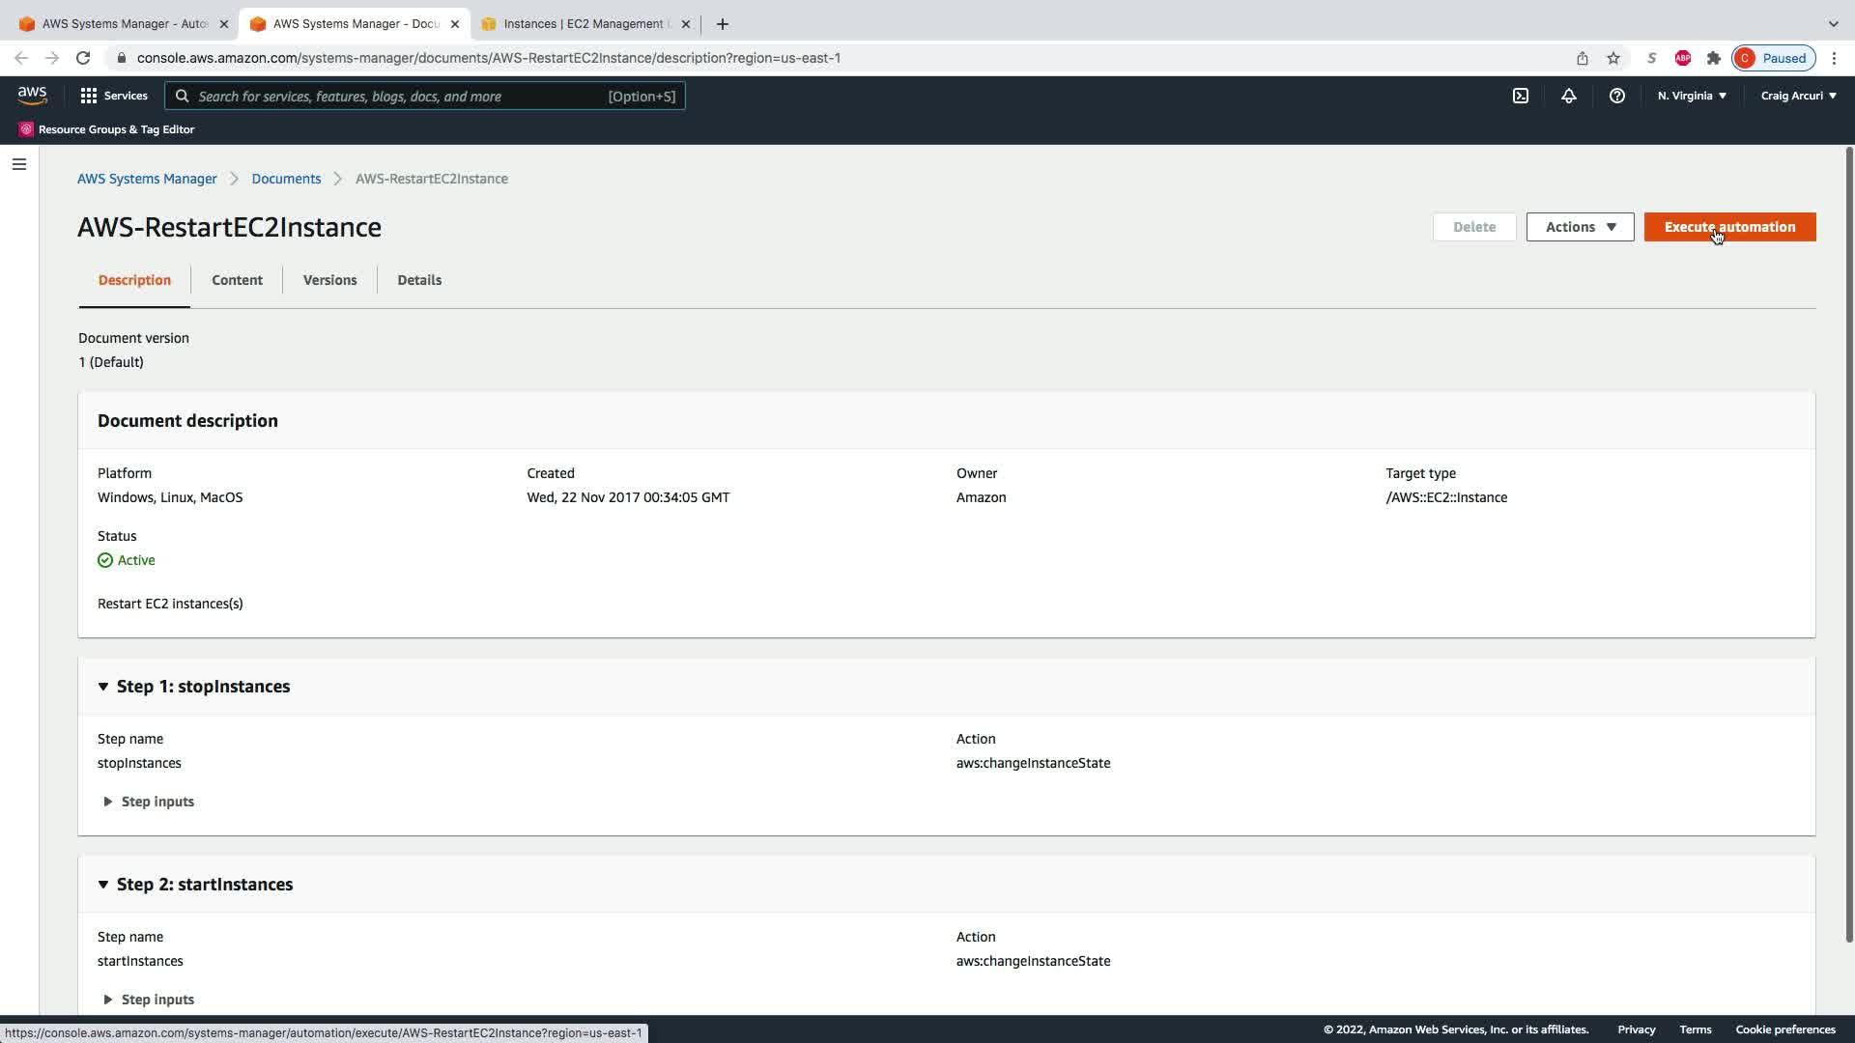Switch to the Content tab
Screen dimensions: 1855x1043
click(x=237, y=280)
